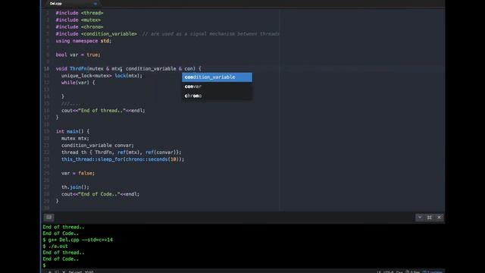Close the terminal panel with X icon

[x=439, y=218]
